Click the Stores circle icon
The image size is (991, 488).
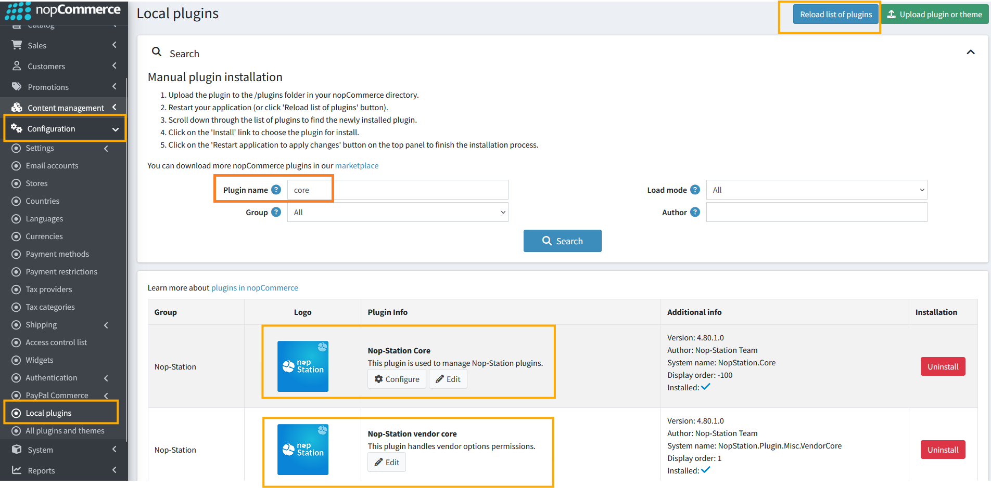tap(16, 183)
